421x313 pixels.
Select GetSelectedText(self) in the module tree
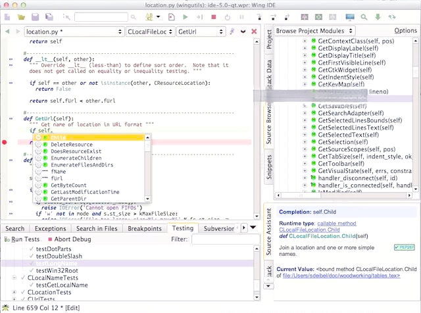coord(348,135)
